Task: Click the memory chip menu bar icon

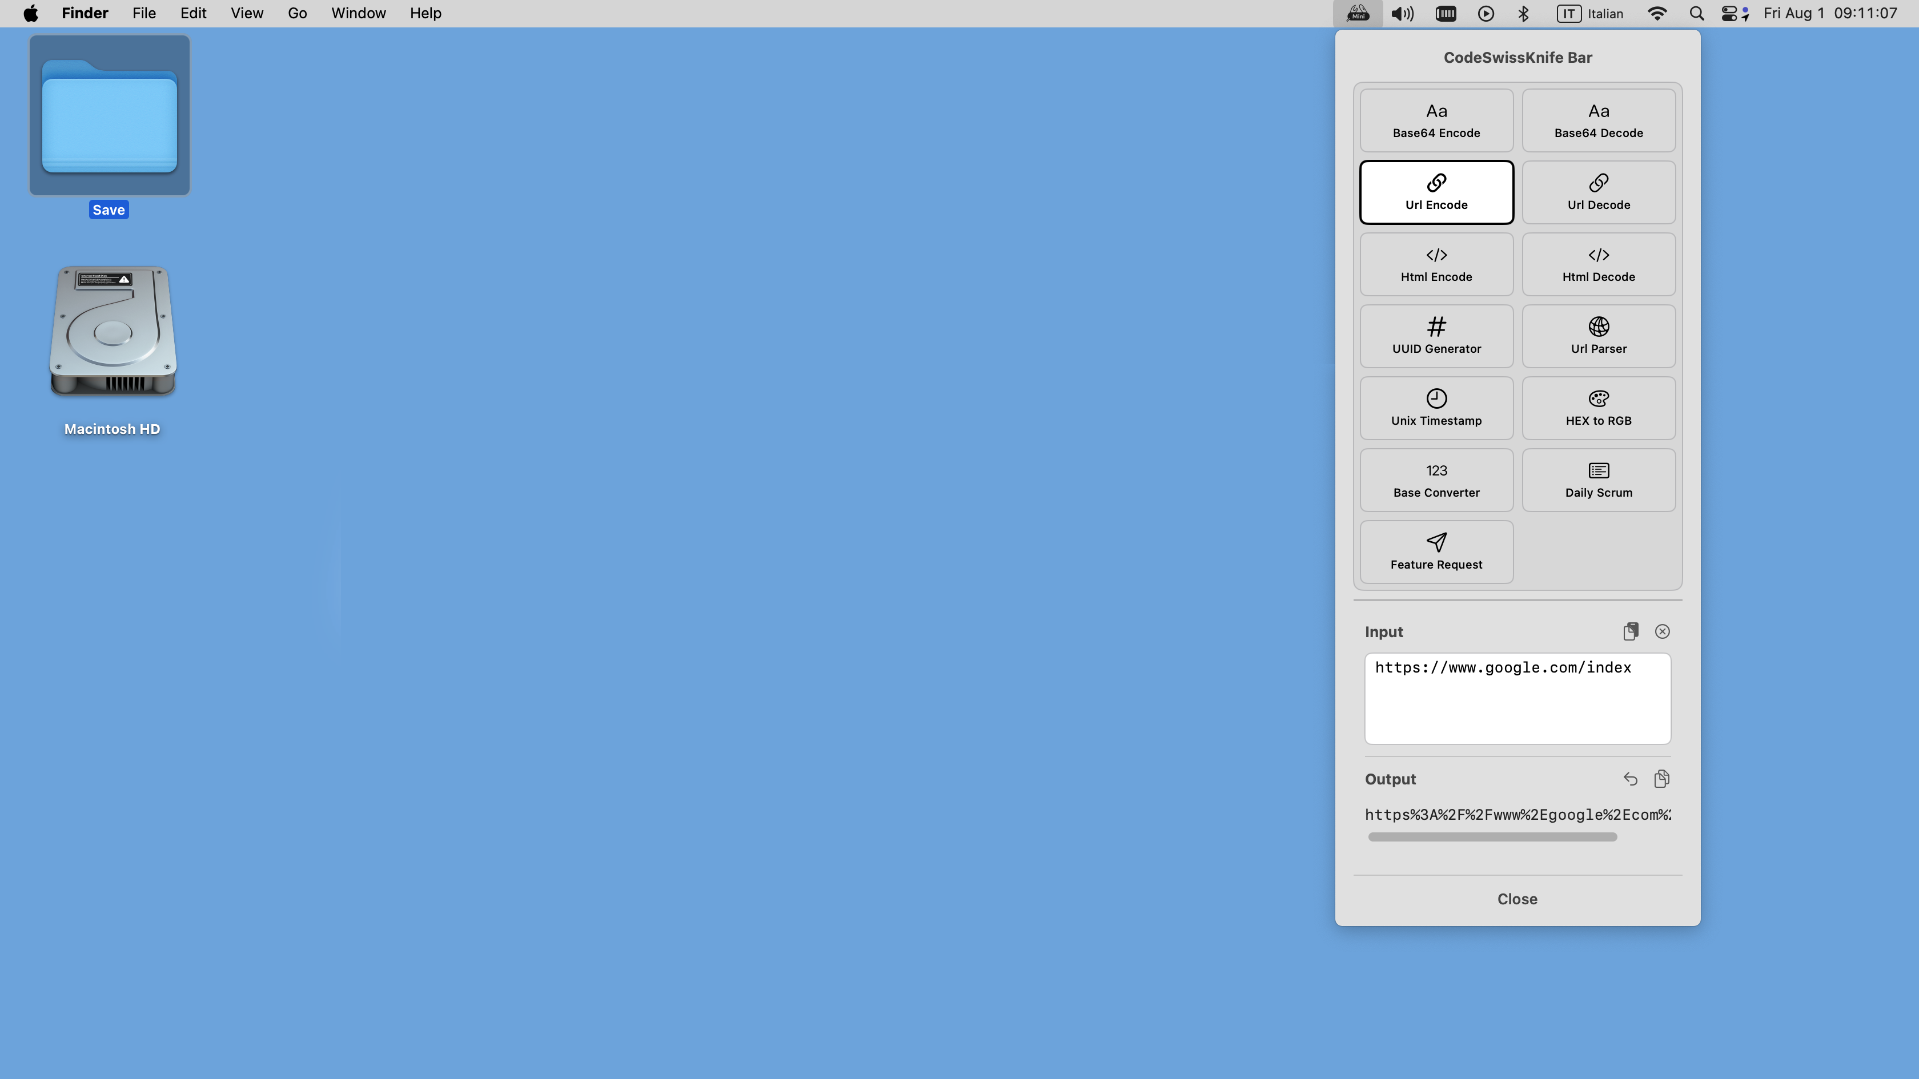Action: 1445,13
